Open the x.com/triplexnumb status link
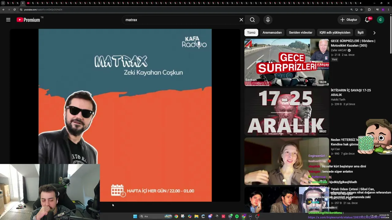Screen dimensions: 392x220 pyautogui.click(x=347, y=217)
